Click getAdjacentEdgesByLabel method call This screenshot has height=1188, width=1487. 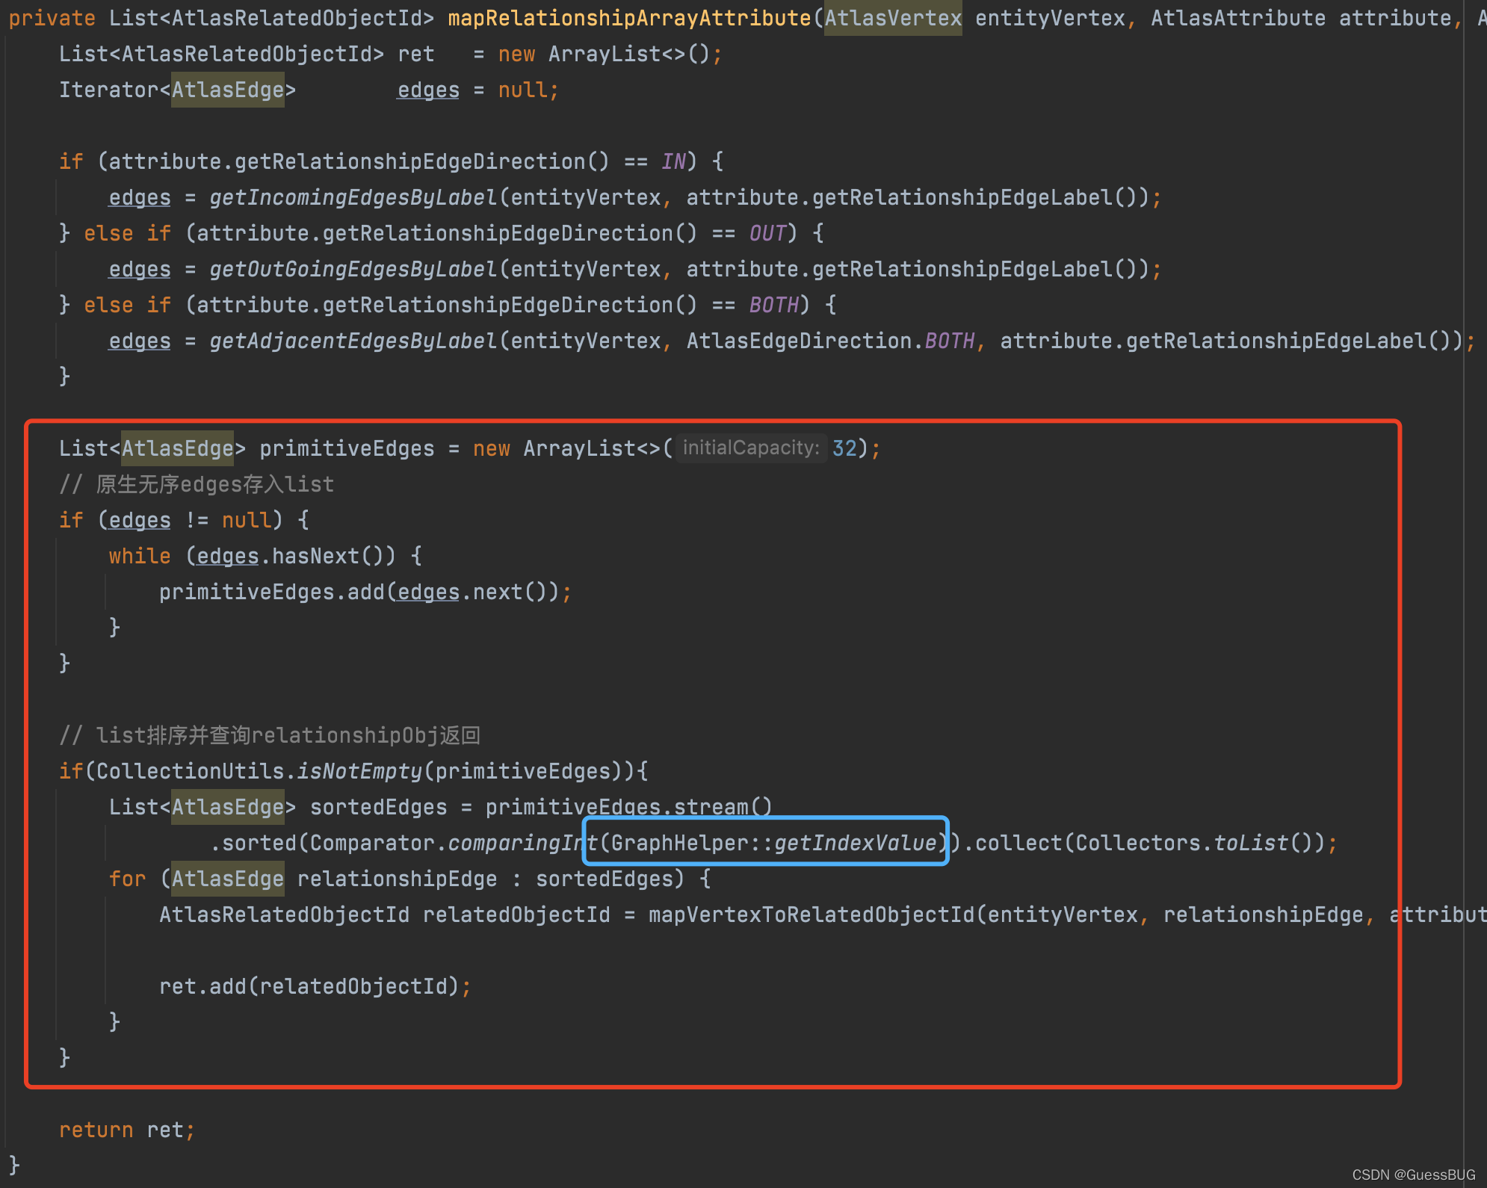tap(353, 341)
